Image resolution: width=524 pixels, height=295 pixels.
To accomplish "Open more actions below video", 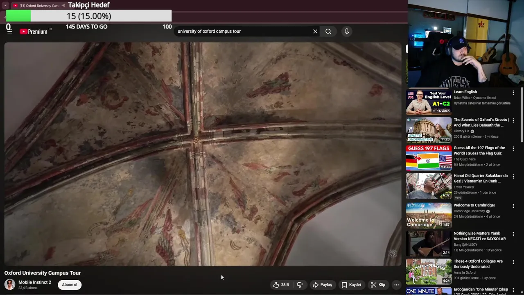I will (x=396, y=285).
